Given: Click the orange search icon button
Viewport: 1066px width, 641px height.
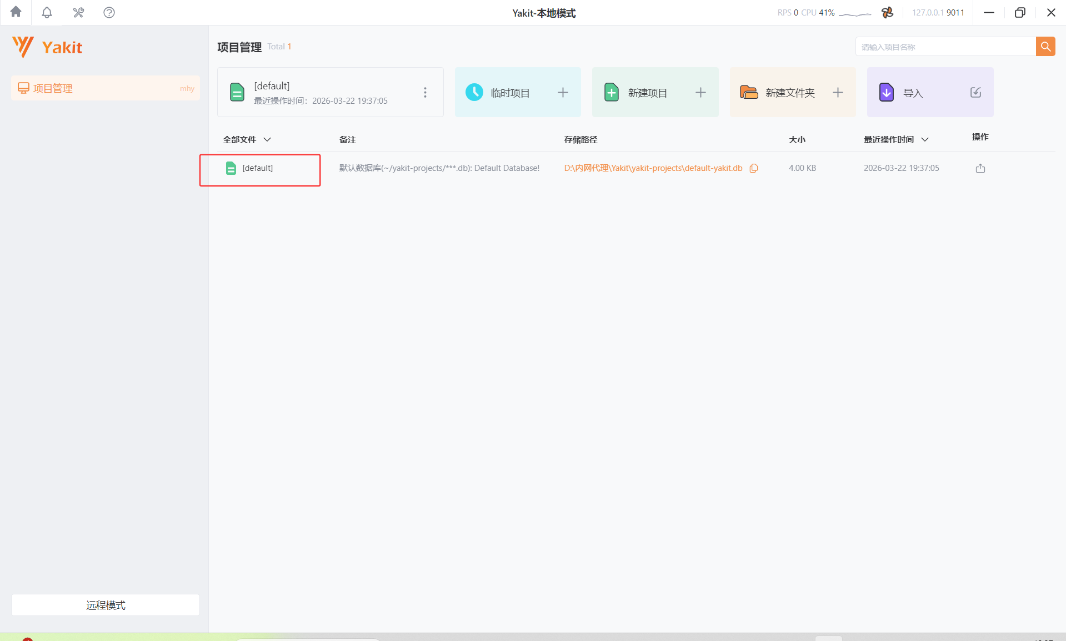Looking at the screenshot, I should click(1045, 47).
